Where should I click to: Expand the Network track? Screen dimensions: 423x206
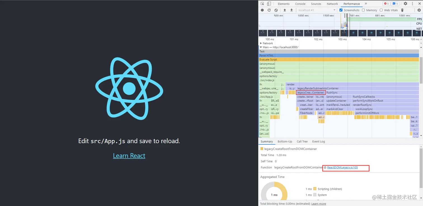261,43
